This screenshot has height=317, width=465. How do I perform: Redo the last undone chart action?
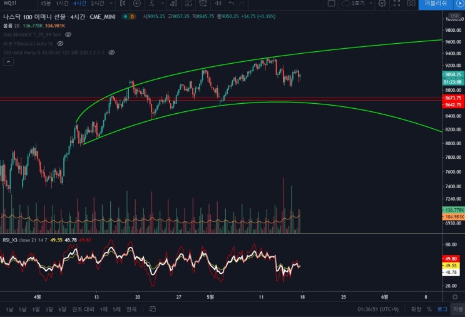242,3
